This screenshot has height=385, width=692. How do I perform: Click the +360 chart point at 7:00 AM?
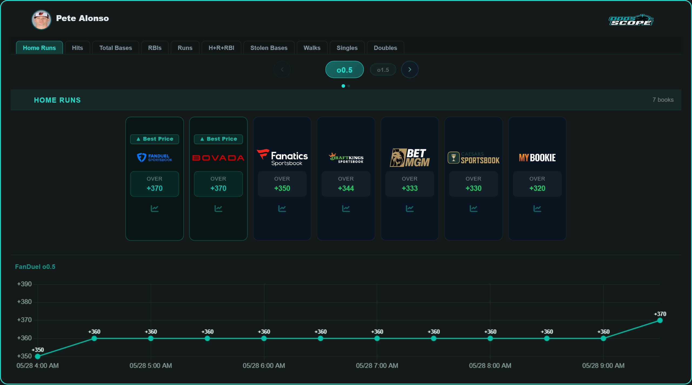pyautogui.click(x=377, y=338)
